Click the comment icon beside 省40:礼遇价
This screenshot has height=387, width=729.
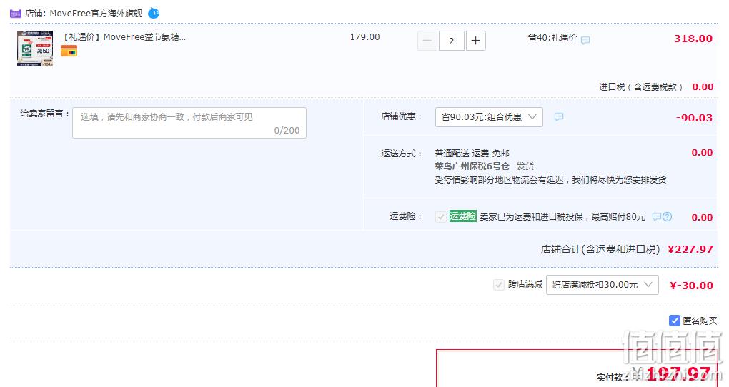[x=585, y=41]
